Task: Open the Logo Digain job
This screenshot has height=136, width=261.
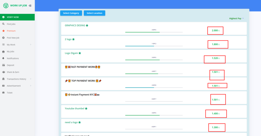Action: coord(71,53)
